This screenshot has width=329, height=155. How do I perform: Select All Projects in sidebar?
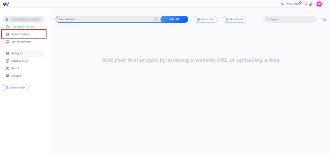[17, 53]
